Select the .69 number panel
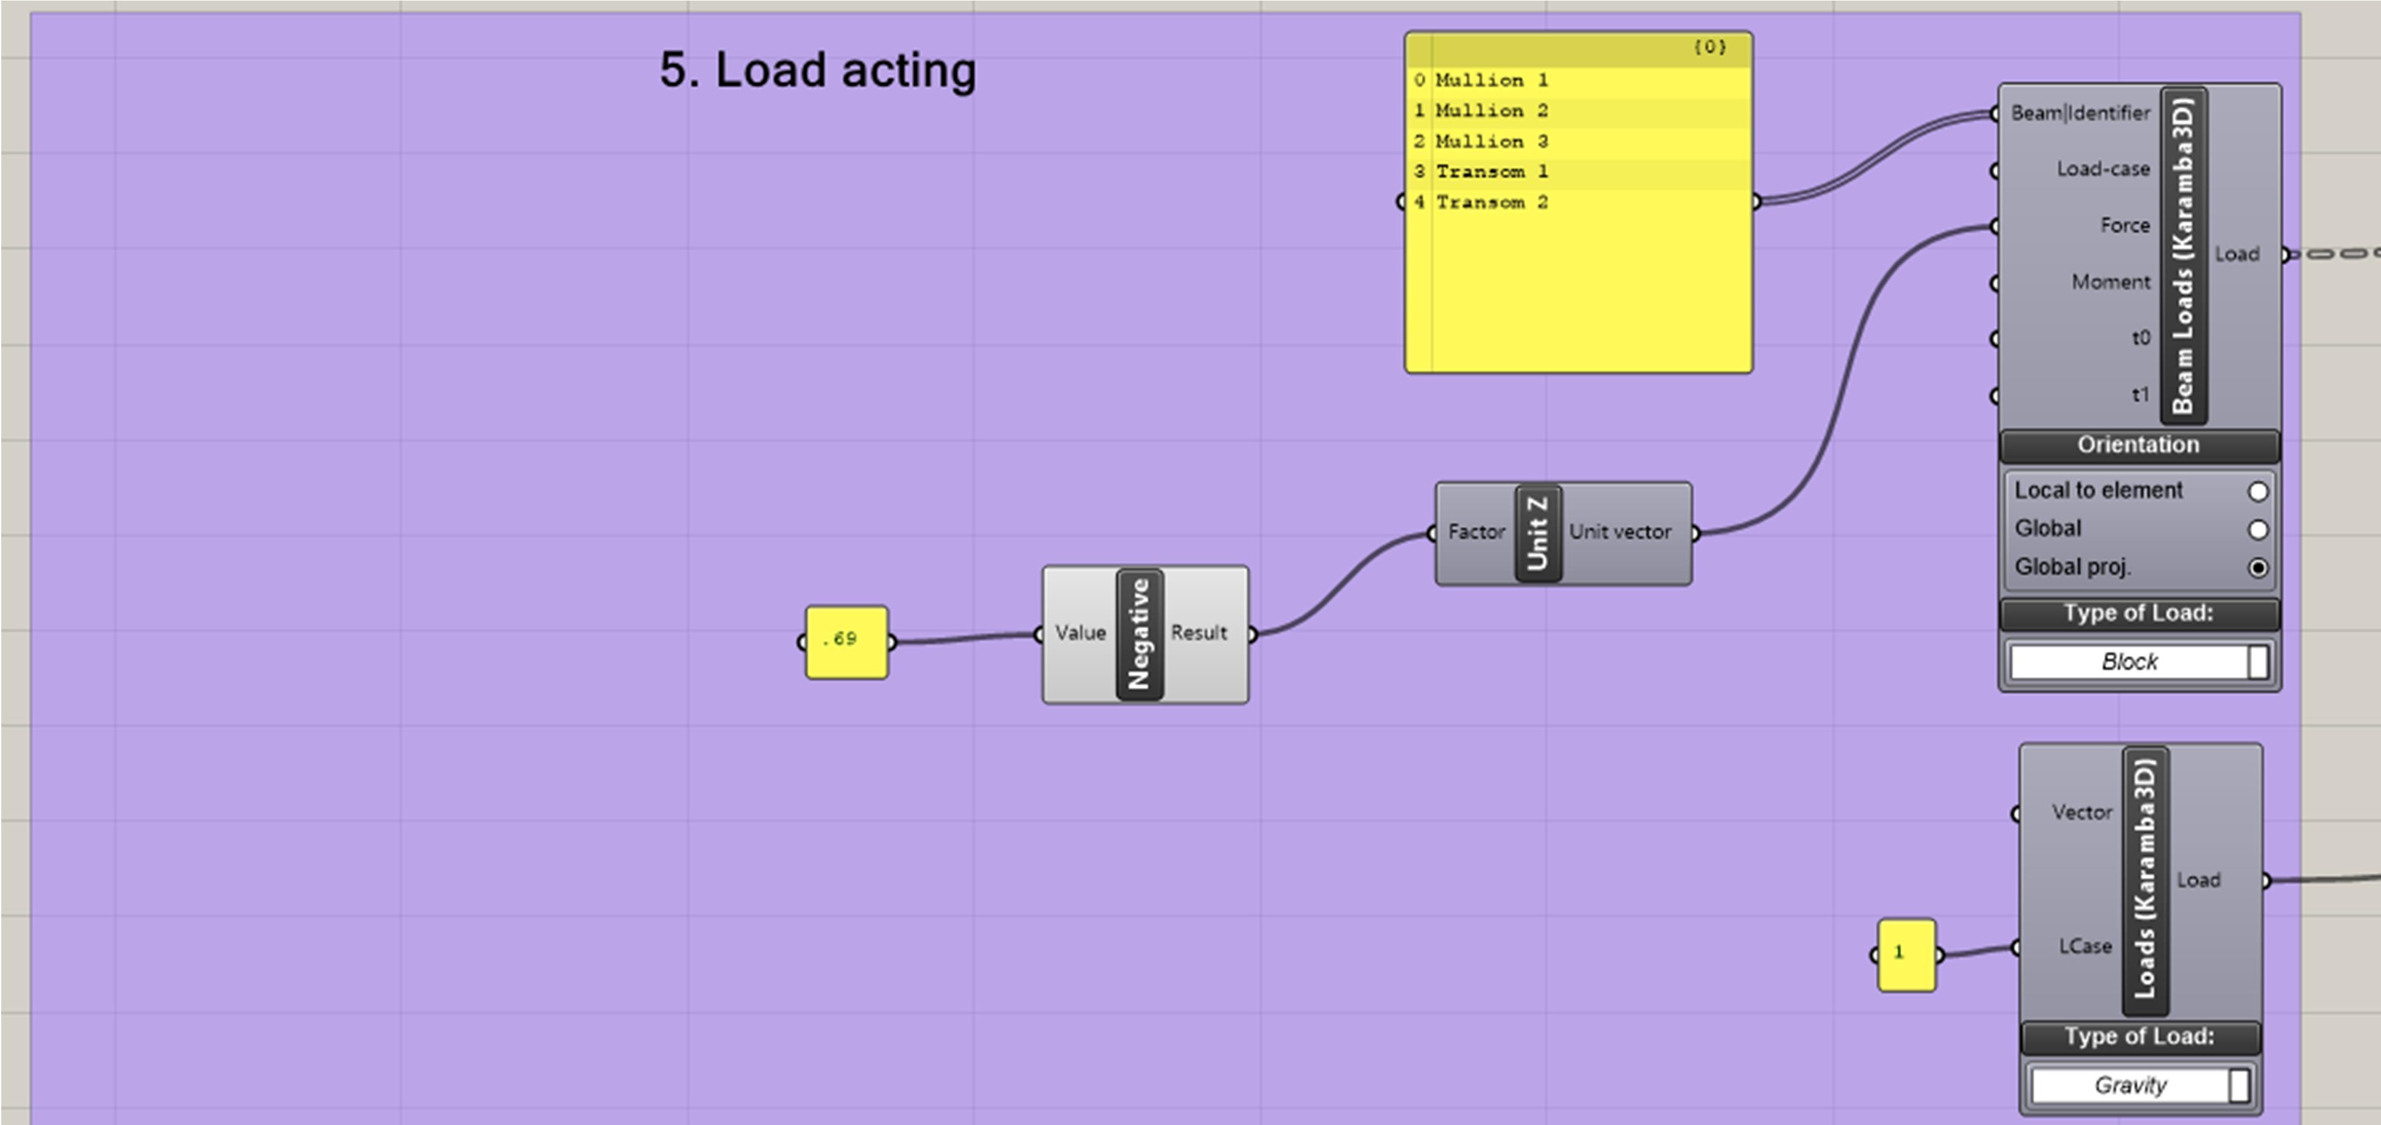The image size is (2381, 1125). (x=846, y=642)
